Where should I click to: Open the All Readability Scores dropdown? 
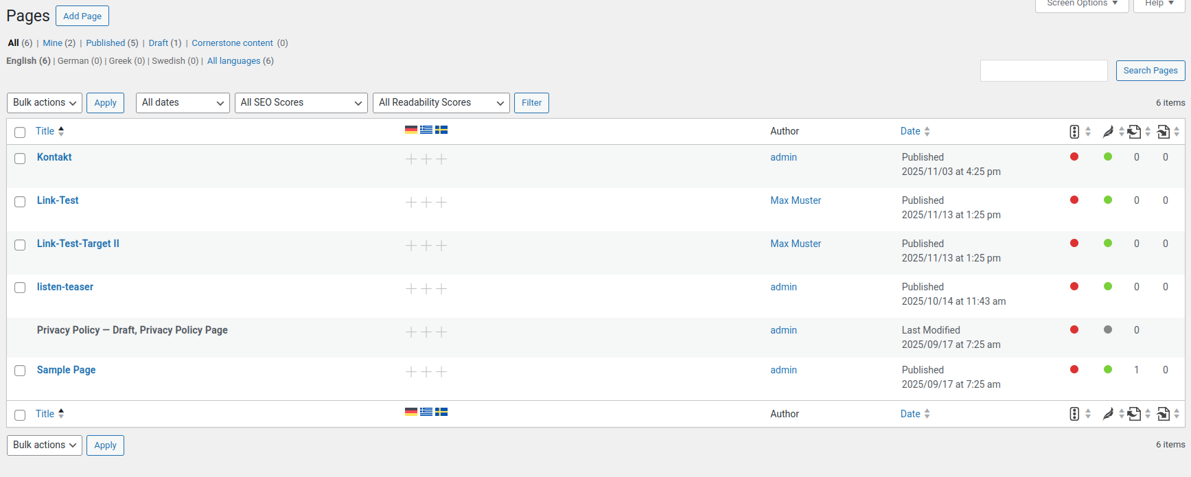click(441, 103)
